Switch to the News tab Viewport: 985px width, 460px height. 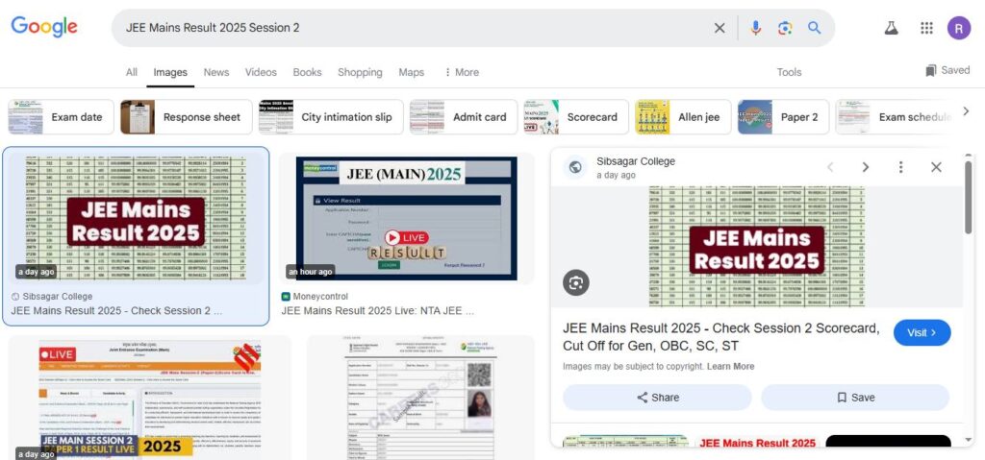pyautogui.click(x=216, y=72)
